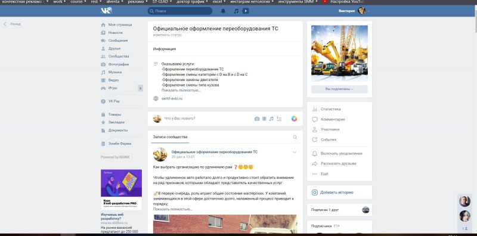477x236 pixels.
Task: Attach audio using the note icon in post box
Action: click(x=271, y=119)
